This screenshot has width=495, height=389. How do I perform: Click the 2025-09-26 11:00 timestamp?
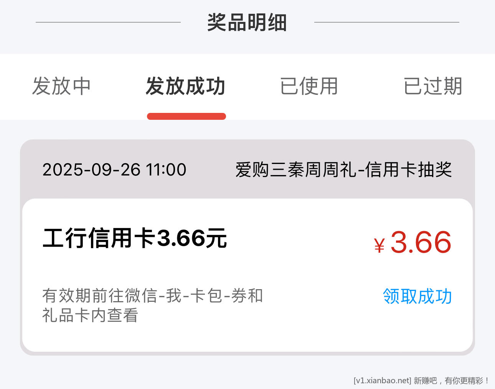point(114,170)
